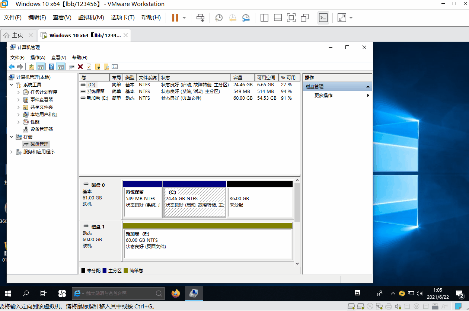Click the VMware pause virtual machine button

pos(175,17)
